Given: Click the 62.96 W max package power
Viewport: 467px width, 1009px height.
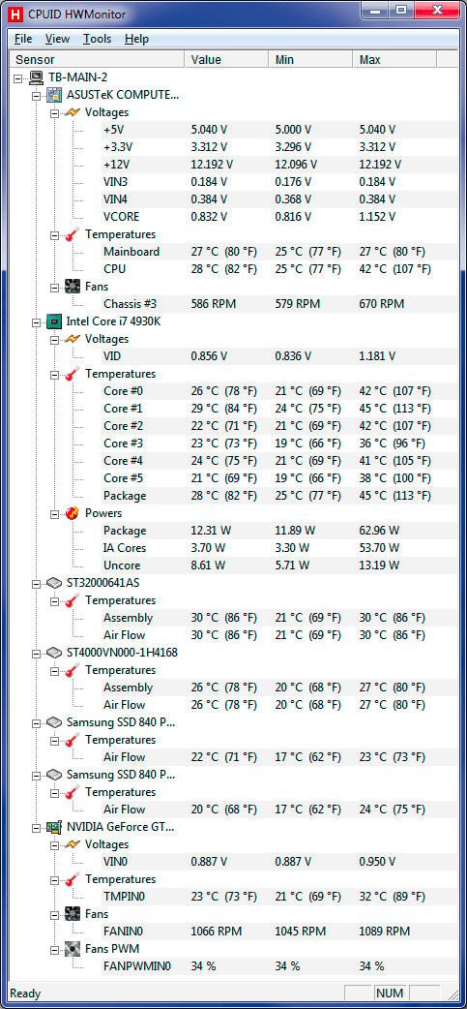Looking at the screenshot, I should [380, 531].
